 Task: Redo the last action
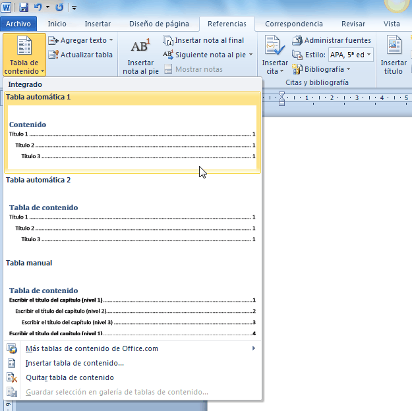click(59, 7)
